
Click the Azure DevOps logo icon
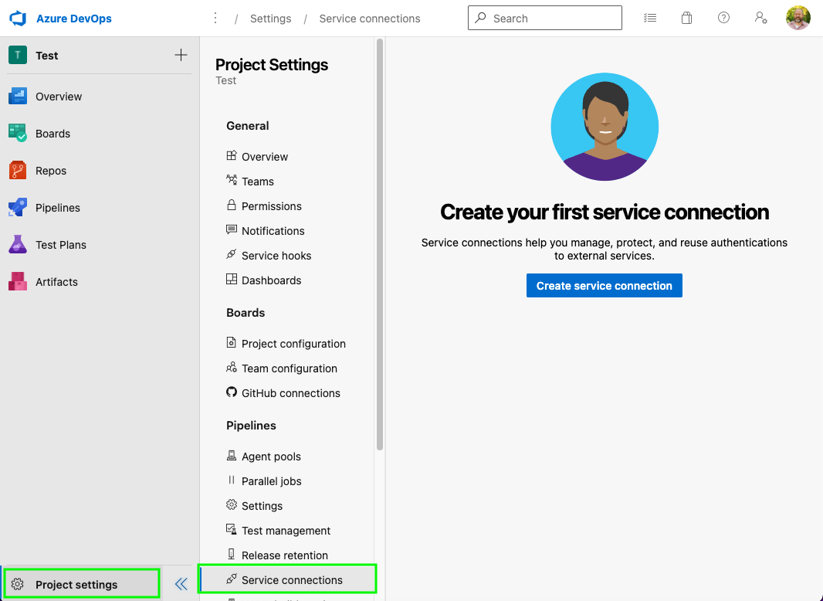click(18, 19)
